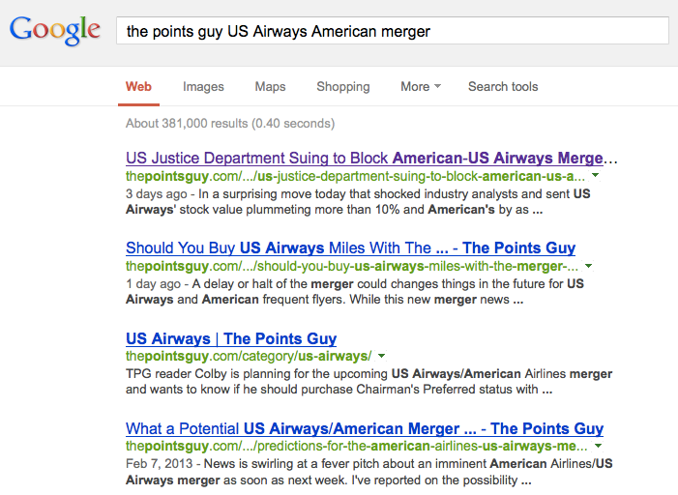Select the Web tab
This screenshot has height=495, width=678.
pyautogui.click(x=138, y=86)
